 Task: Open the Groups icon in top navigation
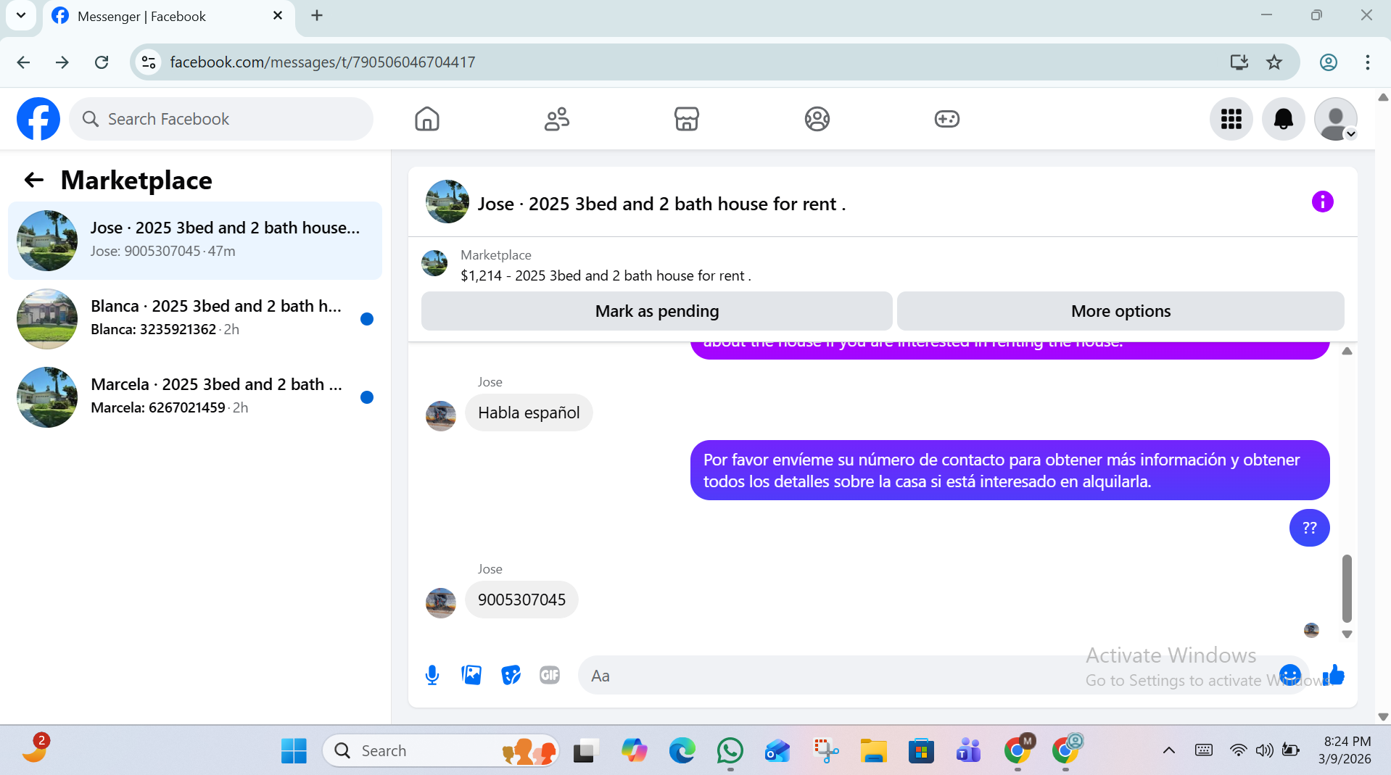point(817,119)
